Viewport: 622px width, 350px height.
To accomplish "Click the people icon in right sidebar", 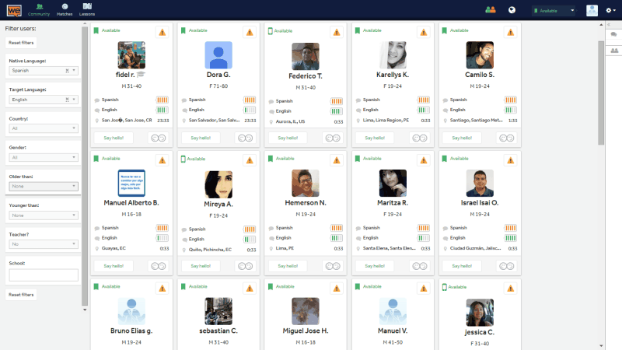I will 614,51.
